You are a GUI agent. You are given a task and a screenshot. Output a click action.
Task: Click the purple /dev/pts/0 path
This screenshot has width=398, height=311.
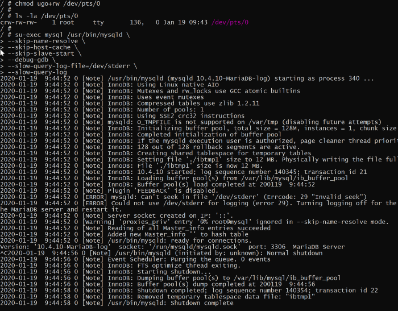(230, 22)
